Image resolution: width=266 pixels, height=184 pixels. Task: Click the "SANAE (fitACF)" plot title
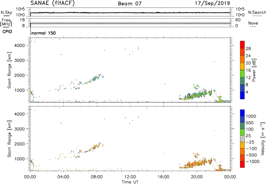pyautogui.click(x=53, y=3)
